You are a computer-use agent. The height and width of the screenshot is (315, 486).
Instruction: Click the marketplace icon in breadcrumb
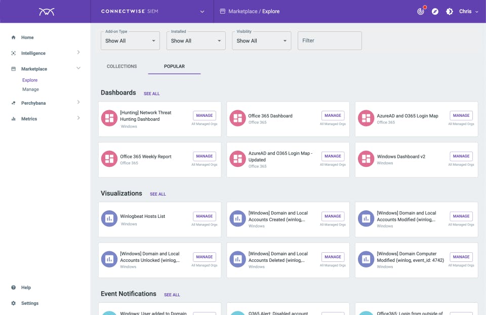point(223,11)
